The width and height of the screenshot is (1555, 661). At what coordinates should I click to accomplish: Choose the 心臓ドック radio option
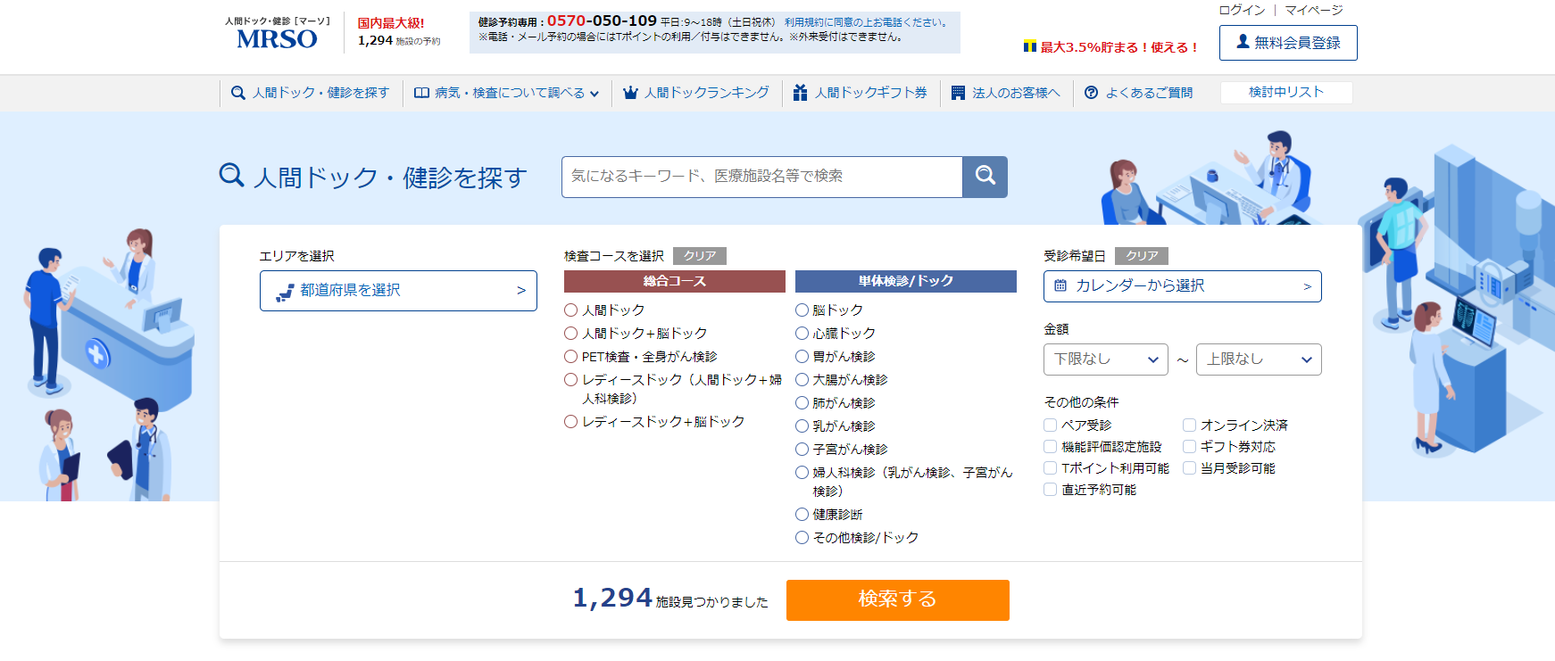(802, 334)
